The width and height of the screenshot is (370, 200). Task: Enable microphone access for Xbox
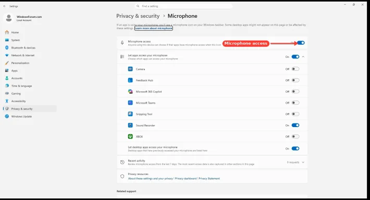click(295, 136)
